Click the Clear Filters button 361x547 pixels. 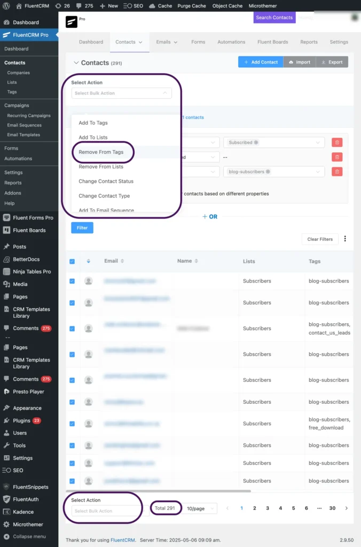[x=320, y=239]
